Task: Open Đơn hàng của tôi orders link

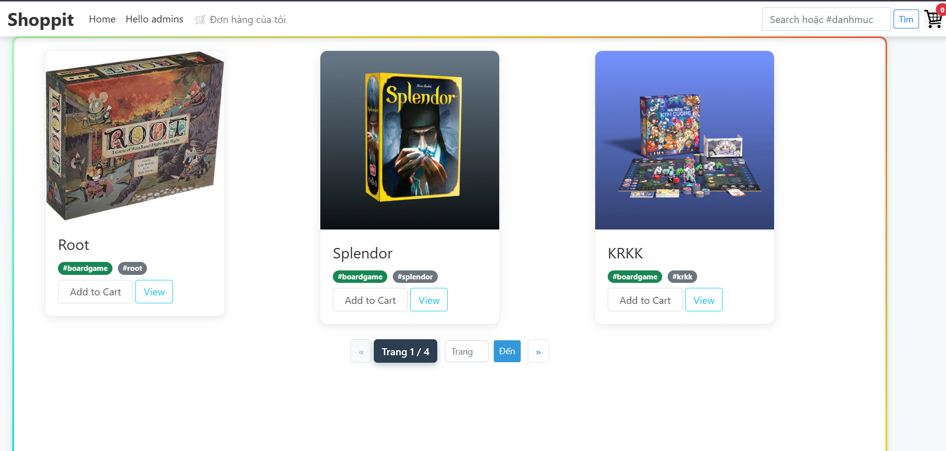Action: [x=240, y=19]
